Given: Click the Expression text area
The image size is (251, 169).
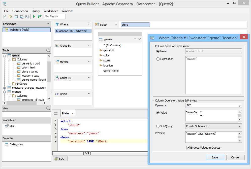Looking at the screenshot, I should (x=213, y=75).
